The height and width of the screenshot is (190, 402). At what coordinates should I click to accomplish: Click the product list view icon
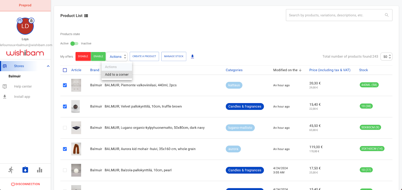(86, 16)
